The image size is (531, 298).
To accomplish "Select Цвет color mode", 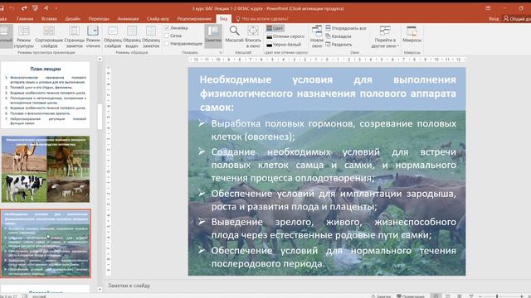I will click(x=275, y=28).
